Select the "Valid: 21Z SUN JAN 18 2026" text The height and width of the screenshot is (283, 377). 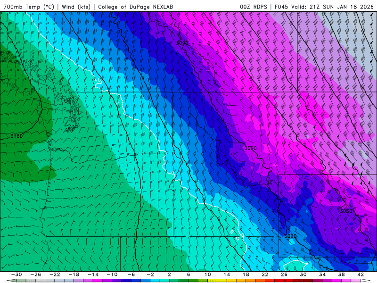click(x=332, y=7)
